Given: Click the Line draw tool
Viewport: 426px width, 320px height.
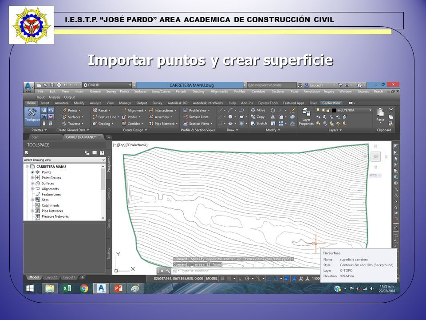Looking at the screenshot, I should 221,110.
